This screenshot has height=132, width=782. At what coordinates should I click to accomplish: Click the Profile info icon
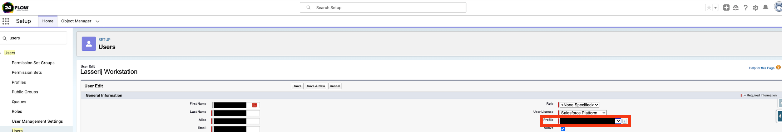point(625,121)
